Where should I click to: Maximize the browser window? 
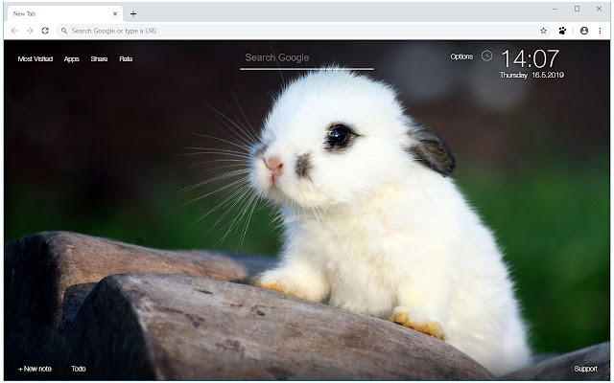(577, 9)
